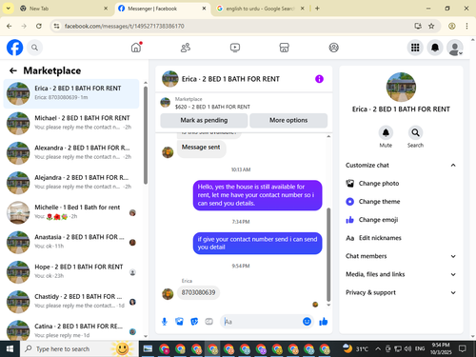
Task: Open the Chastidy conversation
Action: 71,302
